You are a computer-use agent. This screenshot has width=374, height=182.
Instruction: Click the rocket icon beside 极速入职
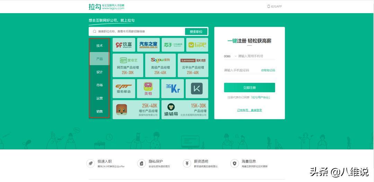(91, 163)
